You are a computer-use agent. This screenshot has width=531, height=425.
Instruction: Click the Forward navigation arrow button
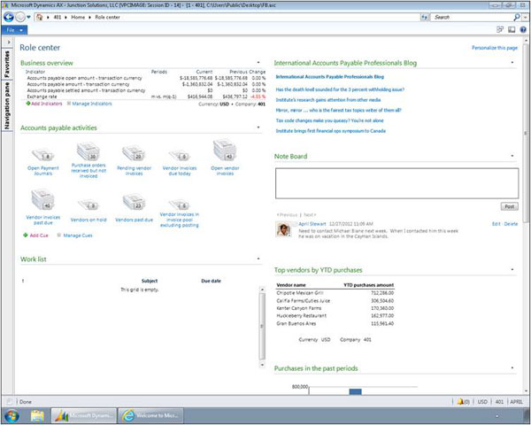20,17
